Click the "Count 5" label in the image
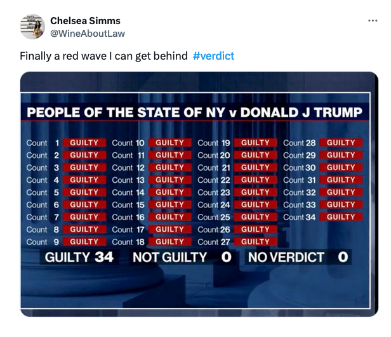 point(43,192)
